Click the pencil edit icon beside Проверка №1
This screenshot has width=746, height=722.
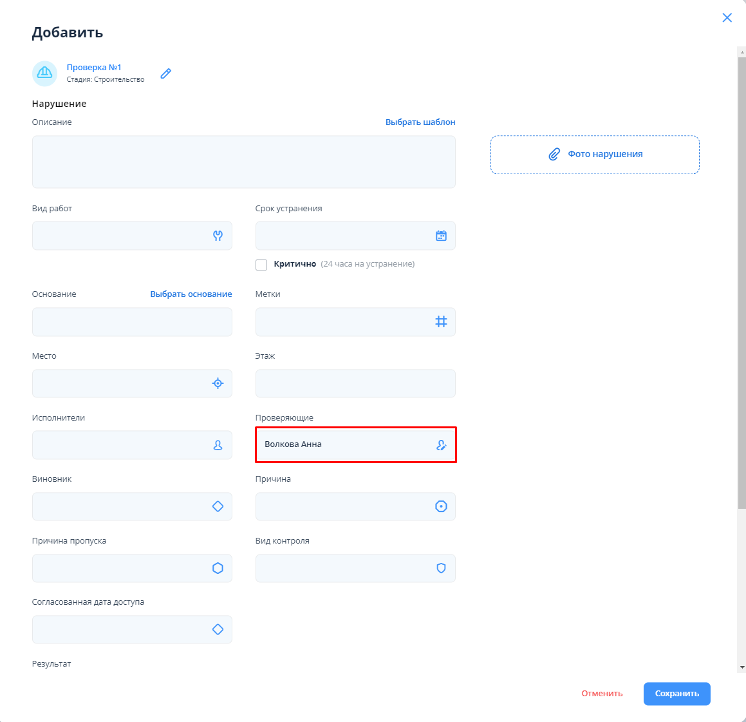coord(166,73)
